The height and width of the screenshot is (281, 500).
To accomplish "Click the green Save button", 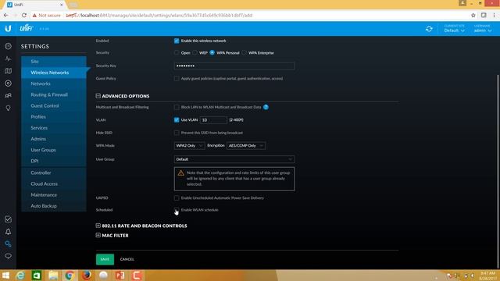I will pyautogui.click(x=105, y=259).
